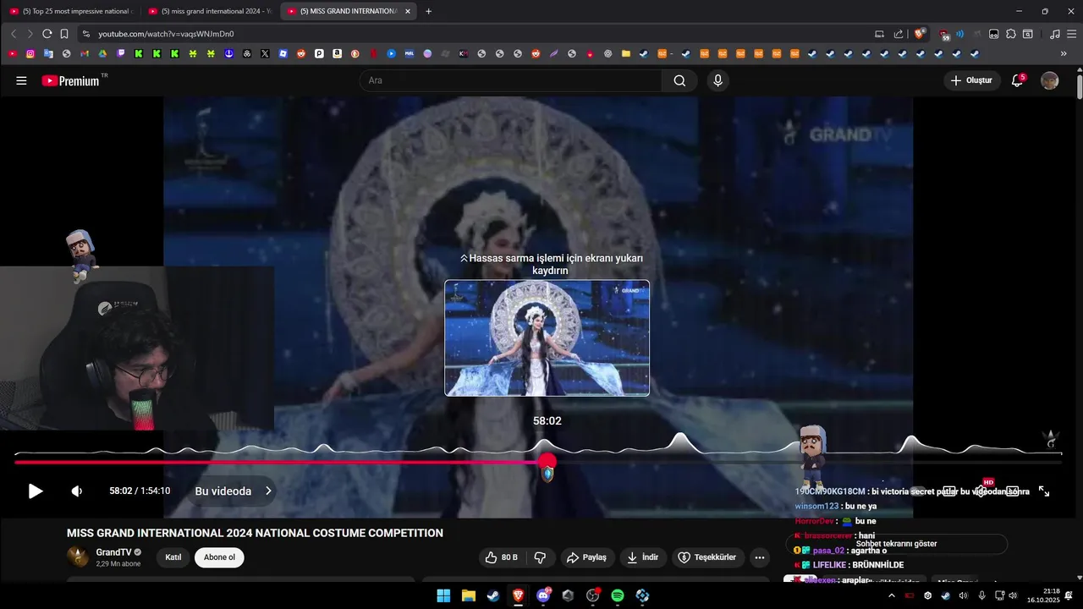
Task: Open the GrandTV channel avatar
Action: click(77, 557)
